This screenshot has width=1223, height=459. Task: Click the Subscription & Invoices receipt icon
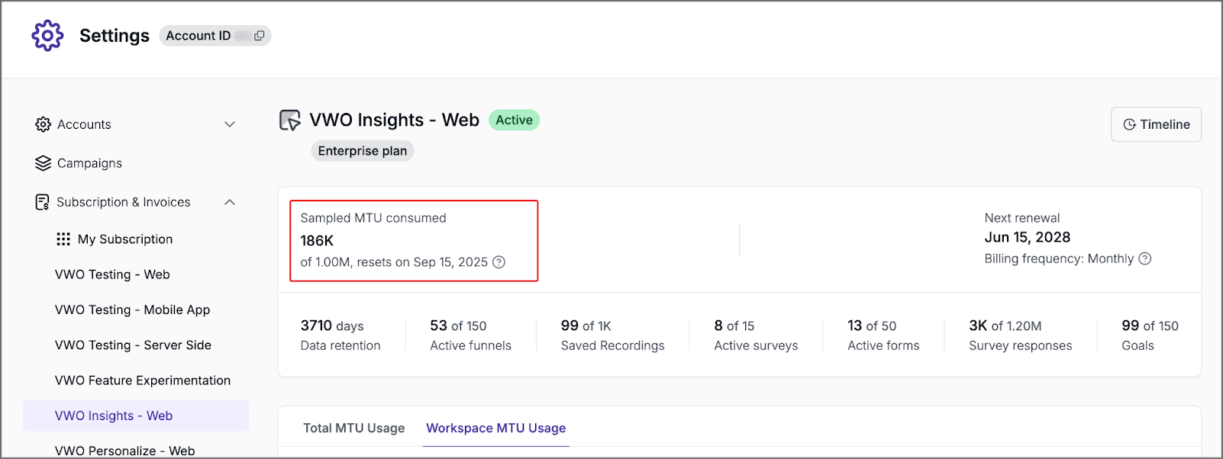[43, 202]
